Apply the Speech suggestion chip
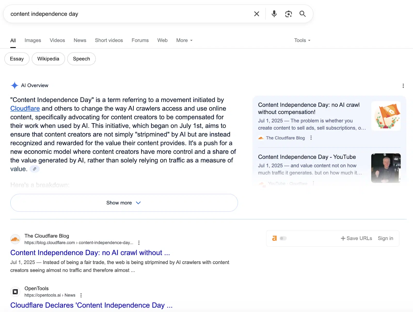Screen dimensions: 413x312 (82, 59)
